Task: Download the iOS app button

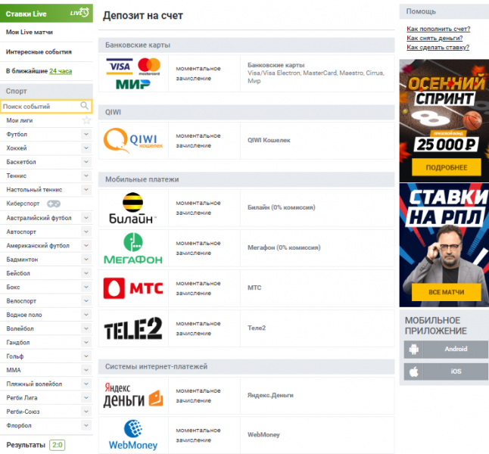Action: [446, 372]
